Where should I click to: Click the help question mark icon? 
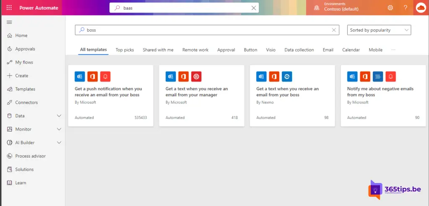405,8
